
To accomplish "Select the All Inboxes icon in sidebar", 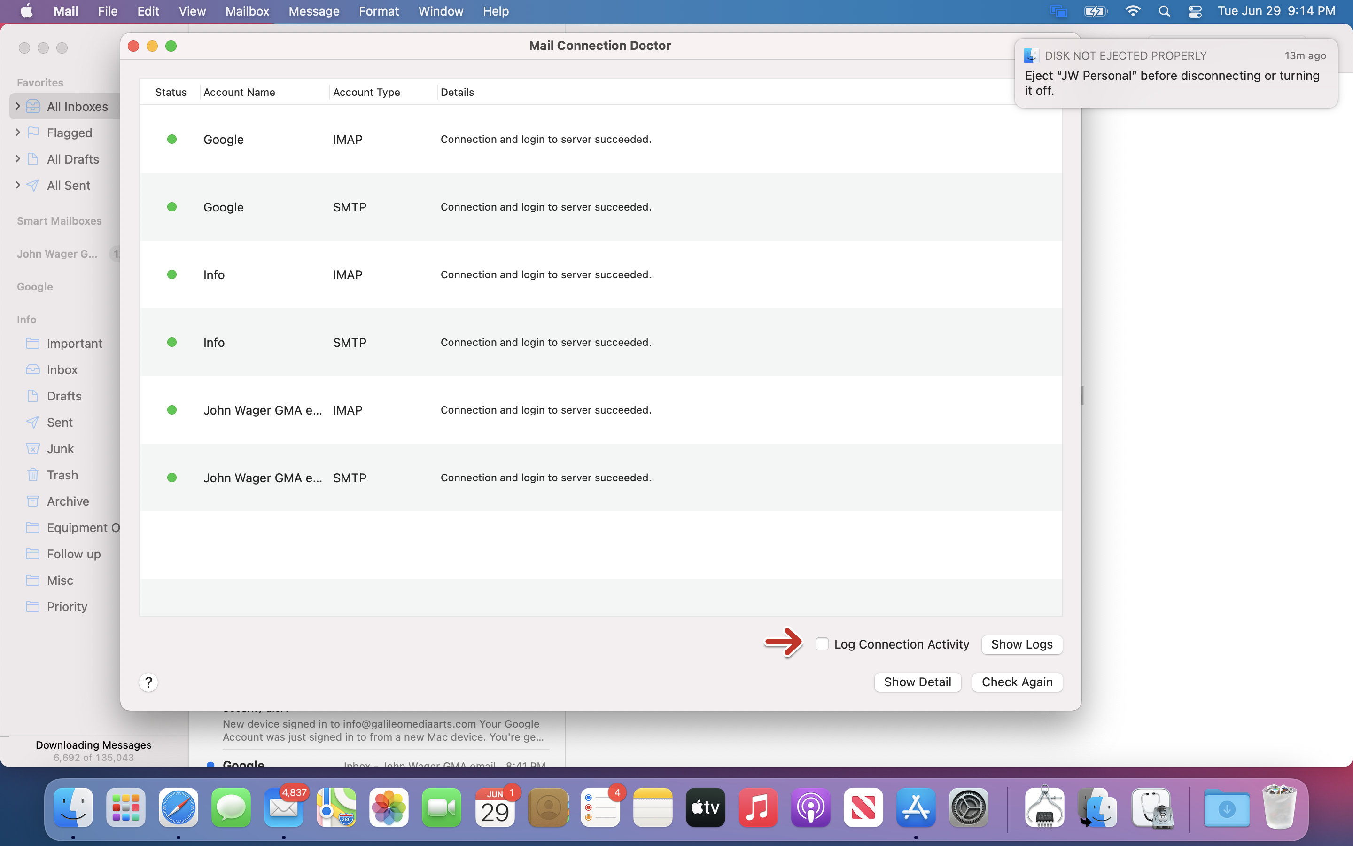I will click(33, 106).
